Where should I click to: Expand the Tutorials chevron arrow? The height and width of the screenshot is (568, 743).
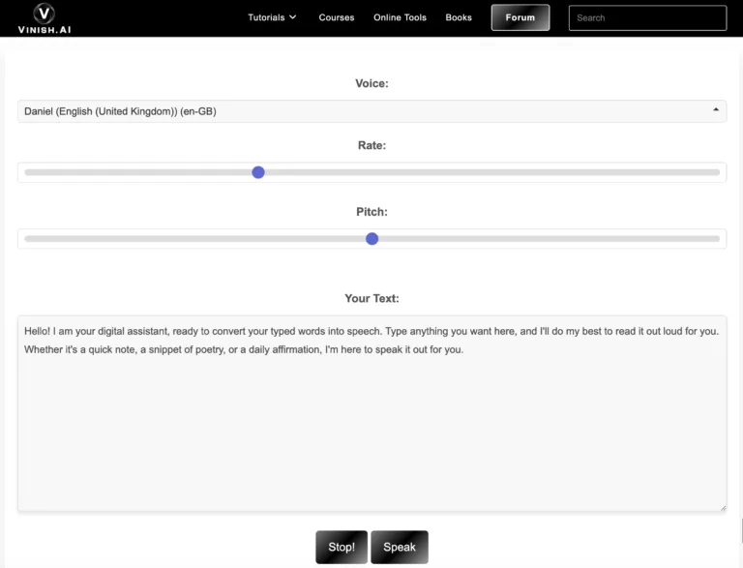pyautogui.click(x=293, y=17)
